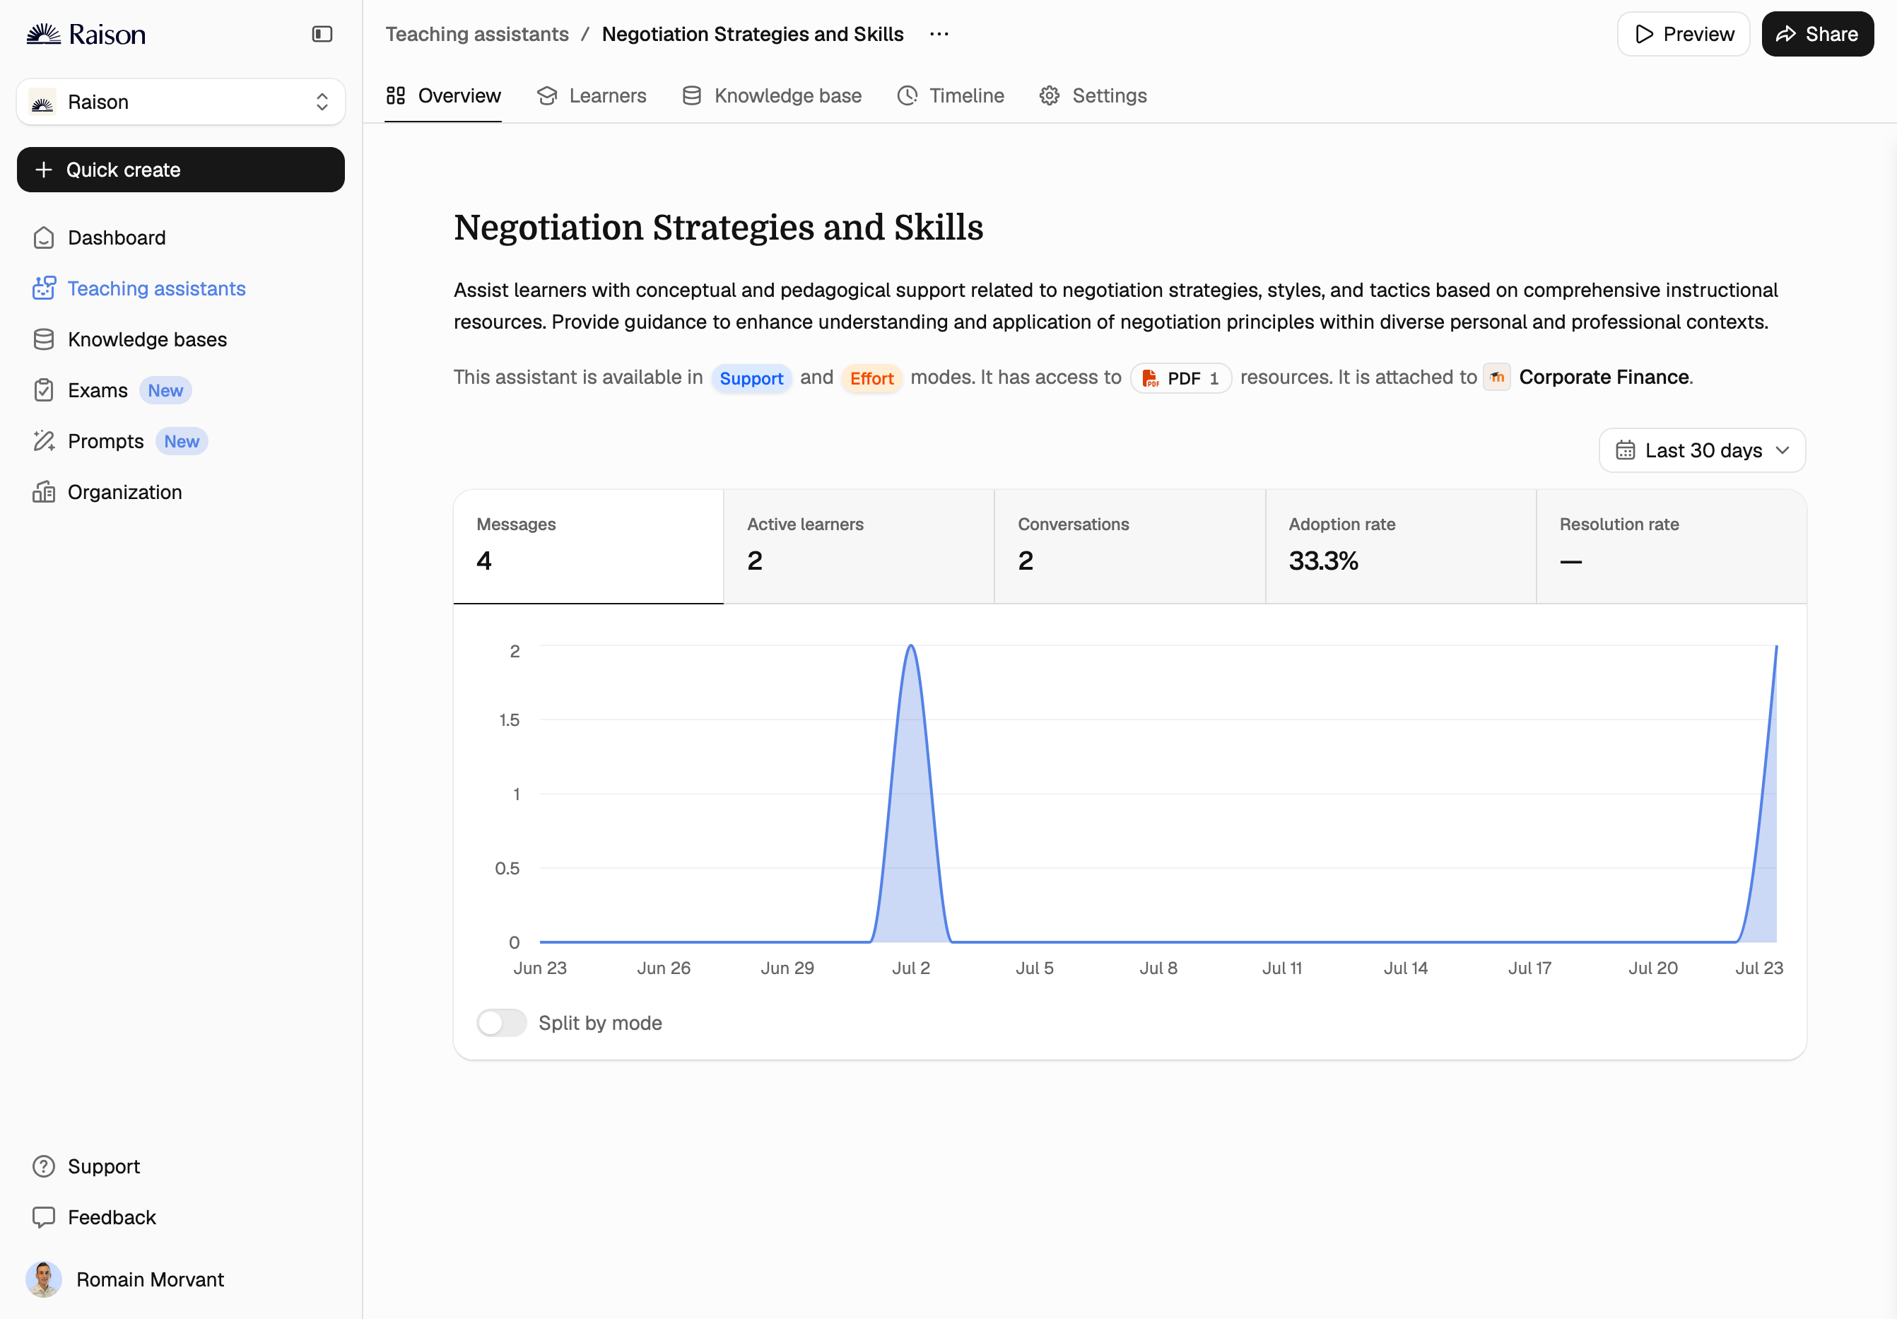Click the New badge beside Prompts

pos(182,442)
